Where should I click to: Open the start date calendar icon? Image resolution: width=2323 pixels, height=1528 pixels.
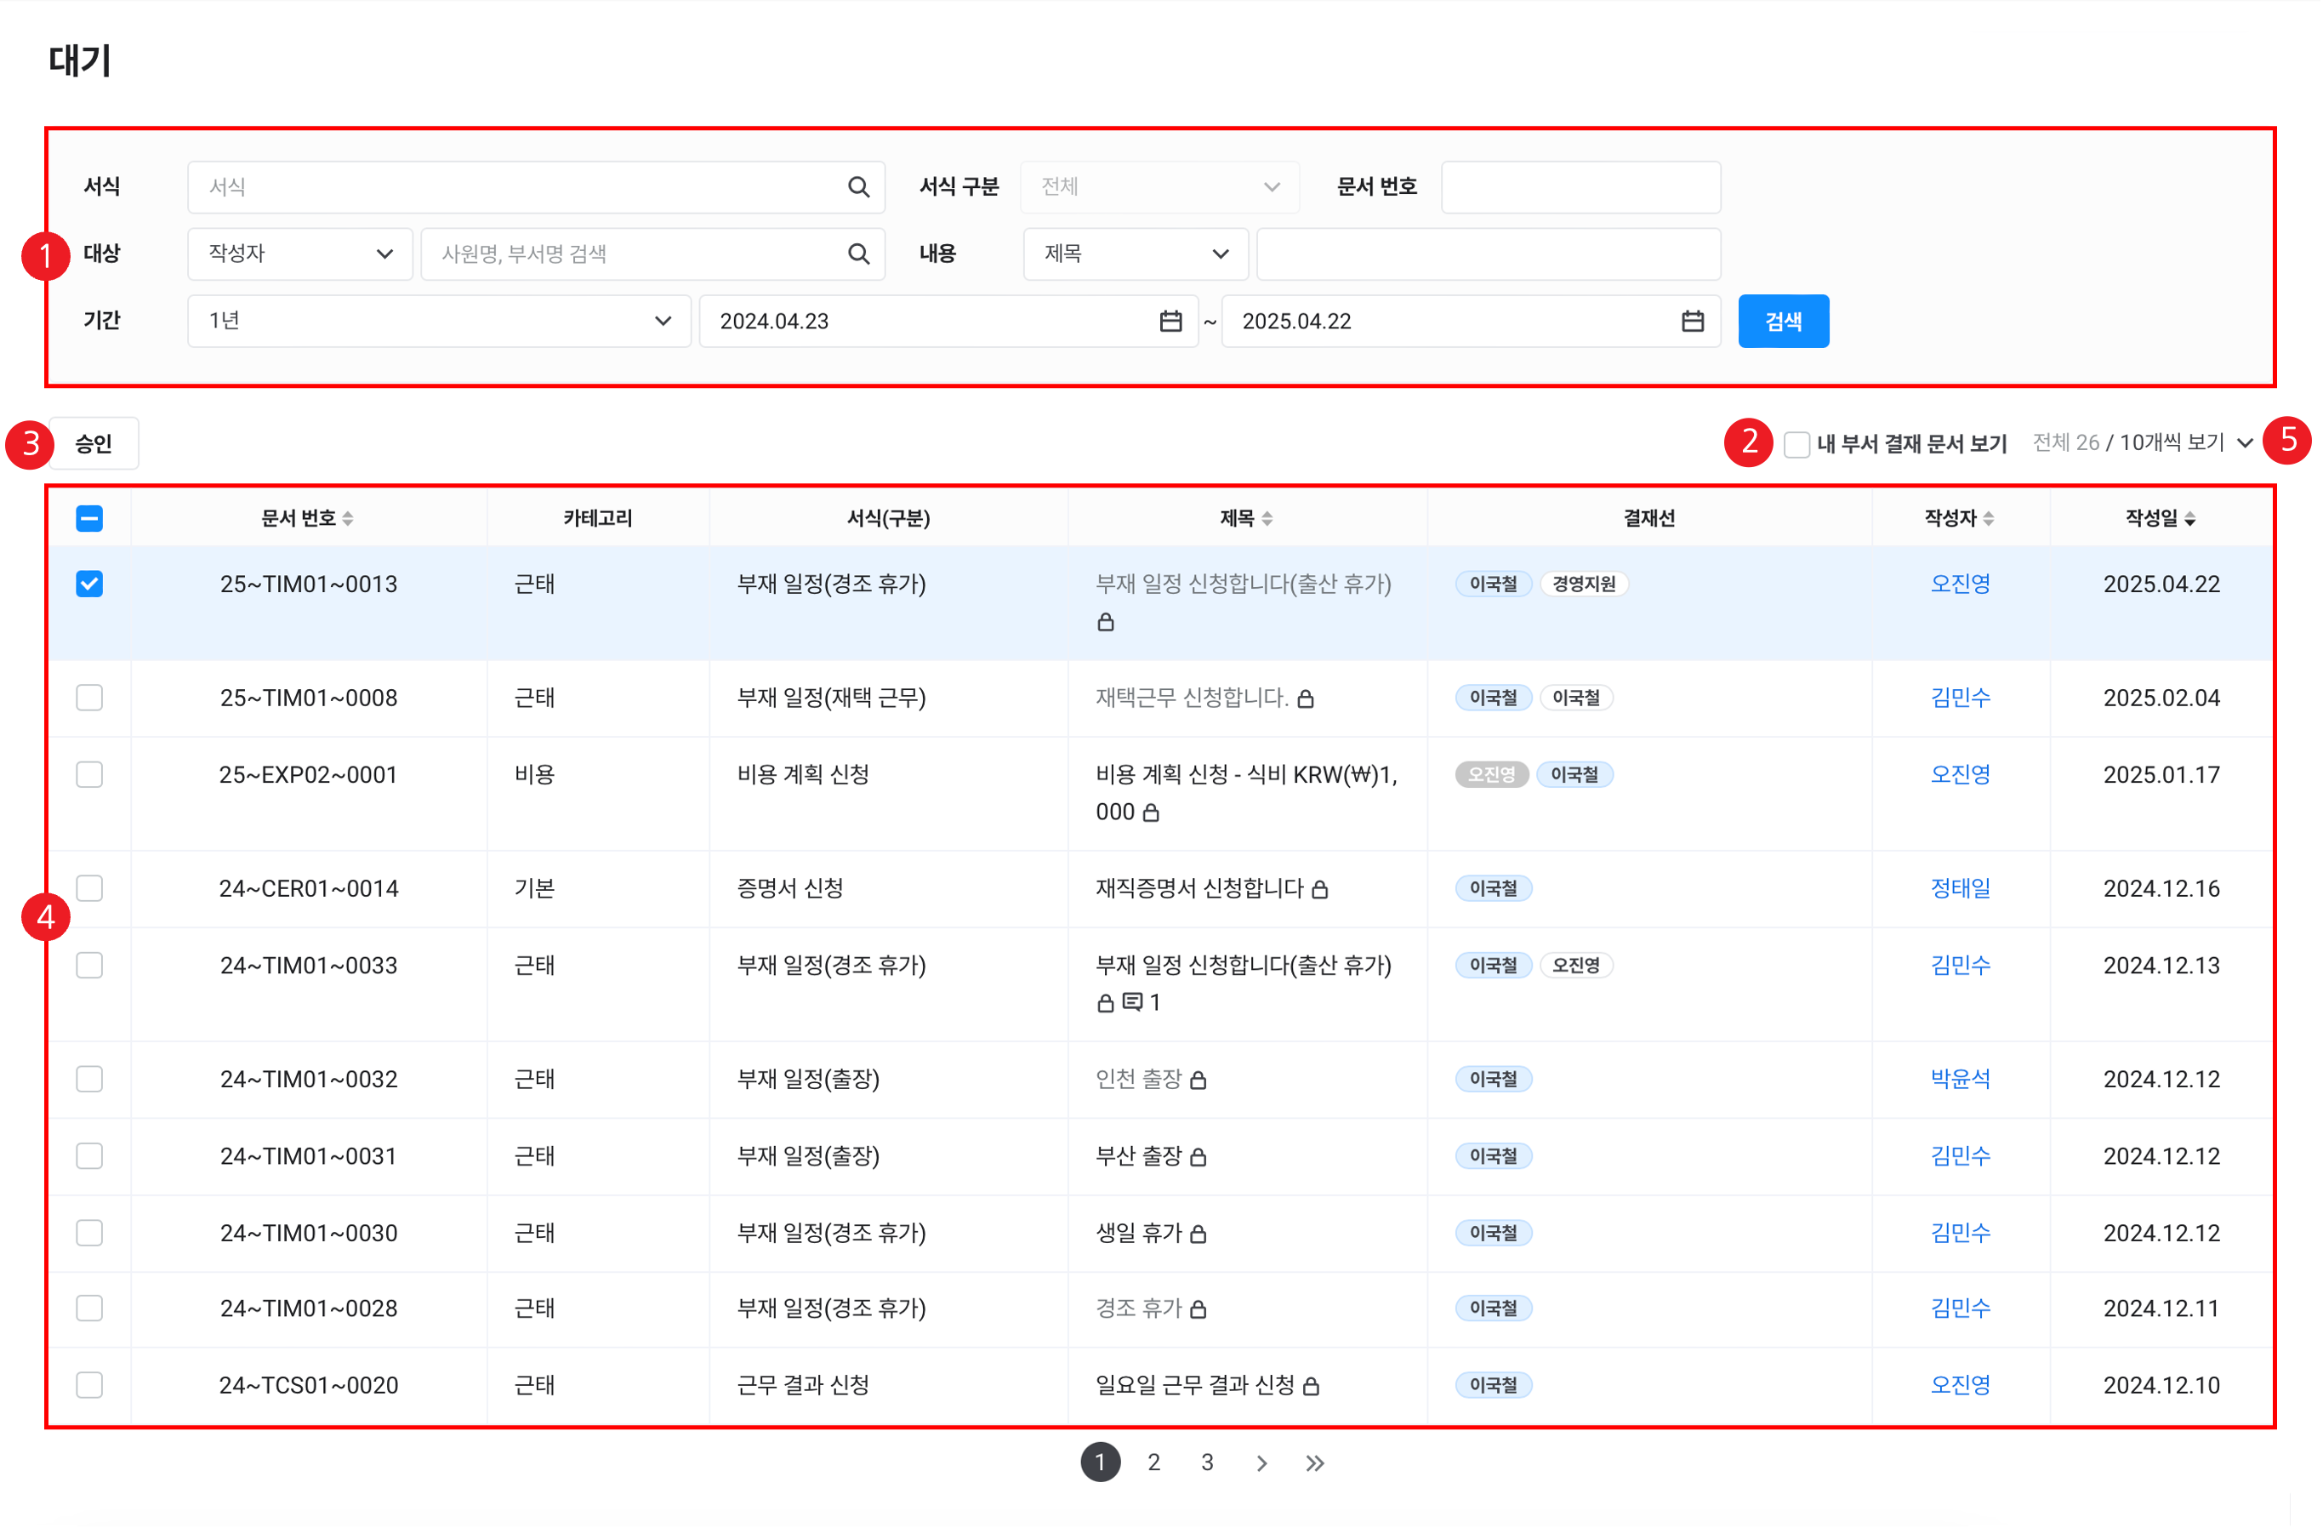coord(1170,322)
